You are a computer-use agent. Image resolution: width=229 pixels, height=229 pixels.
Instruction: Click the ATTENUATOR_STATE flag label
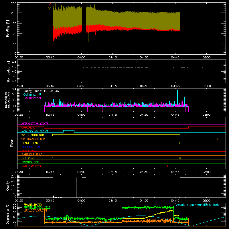coord(35,124)
